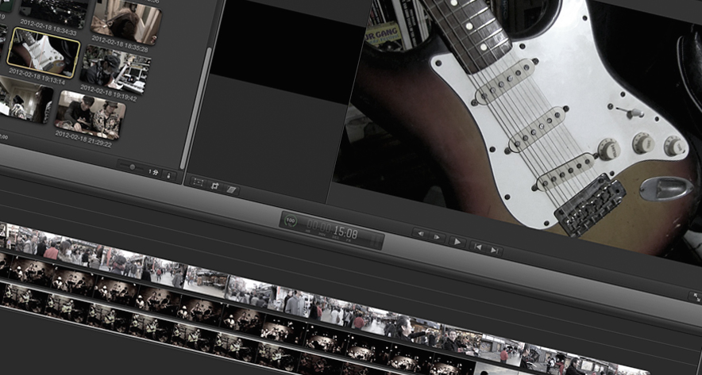The width and height of the screenshot is (702, 375).
Task: Click the label 2012-02-18 21:29:22
Action: [x=83, y=139]
